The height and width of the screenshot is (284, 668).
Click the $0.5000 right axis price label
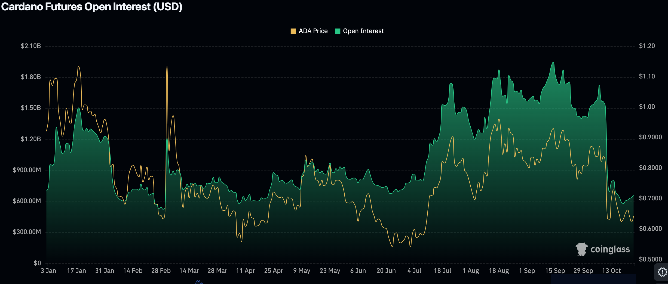650,259
